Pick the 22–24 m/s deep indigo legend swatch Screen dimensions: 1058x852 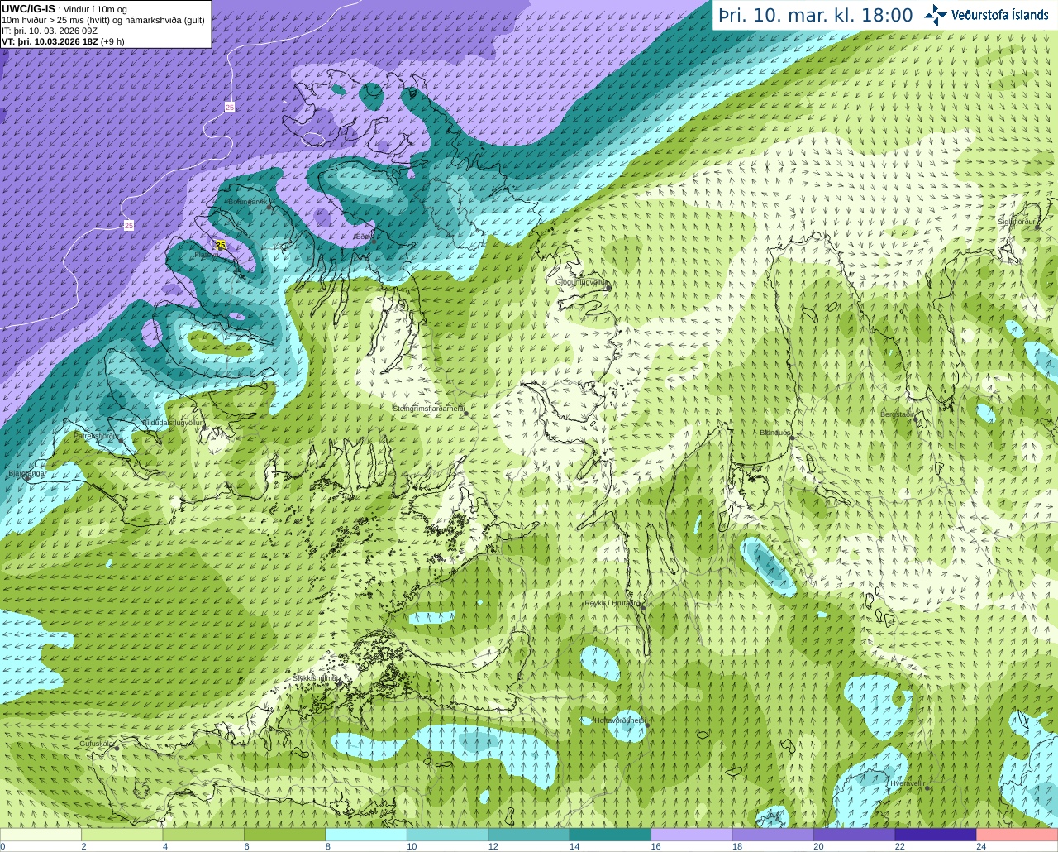(936, 835)
